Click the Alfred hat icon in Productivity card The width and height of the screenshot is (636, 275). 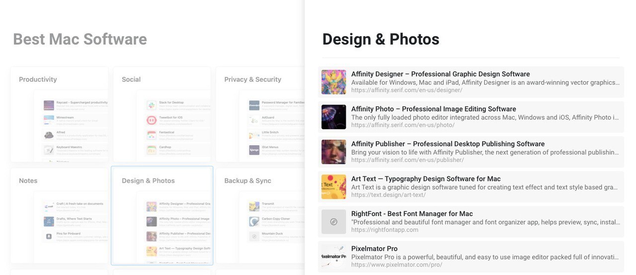[x=49, y=135]
